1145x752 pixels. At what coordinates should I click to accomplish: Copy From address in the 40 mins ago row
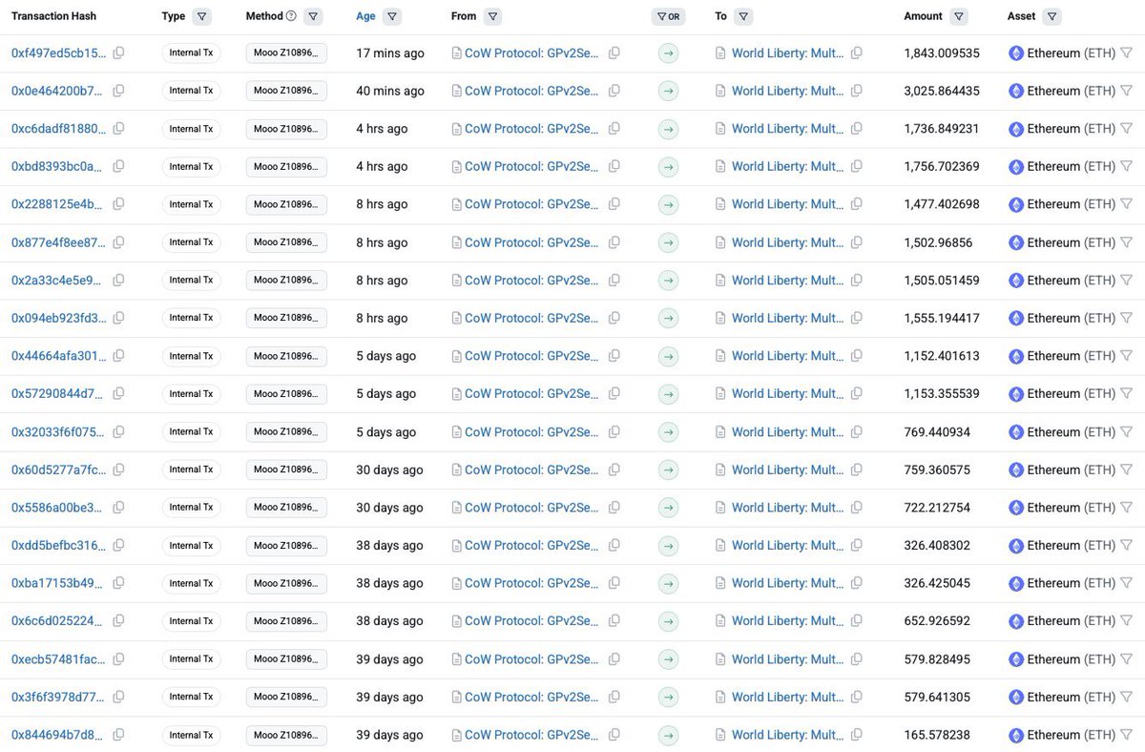614,91
